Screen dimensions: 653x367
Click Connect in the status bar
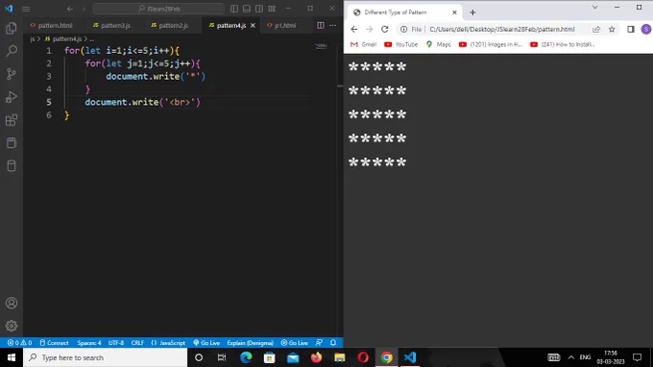[x=54, y=343]
